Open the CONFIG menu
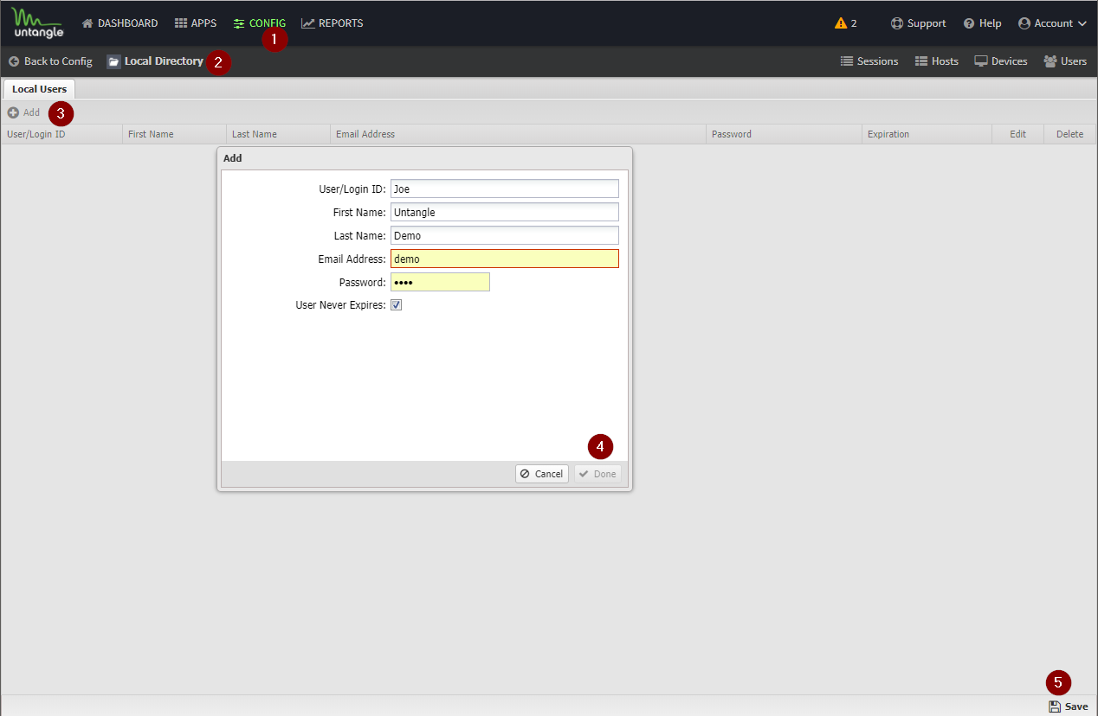This screenshot has width=1098, height=716. pyautogui.click(x=268, y=23)
